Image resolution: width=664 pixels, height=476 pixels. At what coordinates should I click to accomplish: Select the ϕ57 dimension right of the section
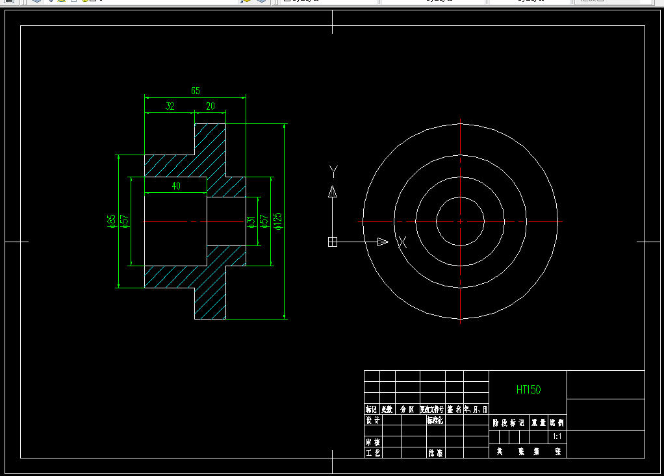pyautogui.click(x=264, y=221)
